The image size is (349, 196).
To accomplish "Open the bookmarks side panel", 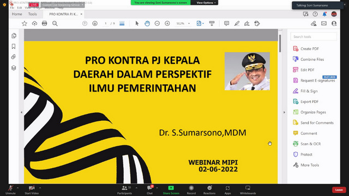I will point(14,46).
